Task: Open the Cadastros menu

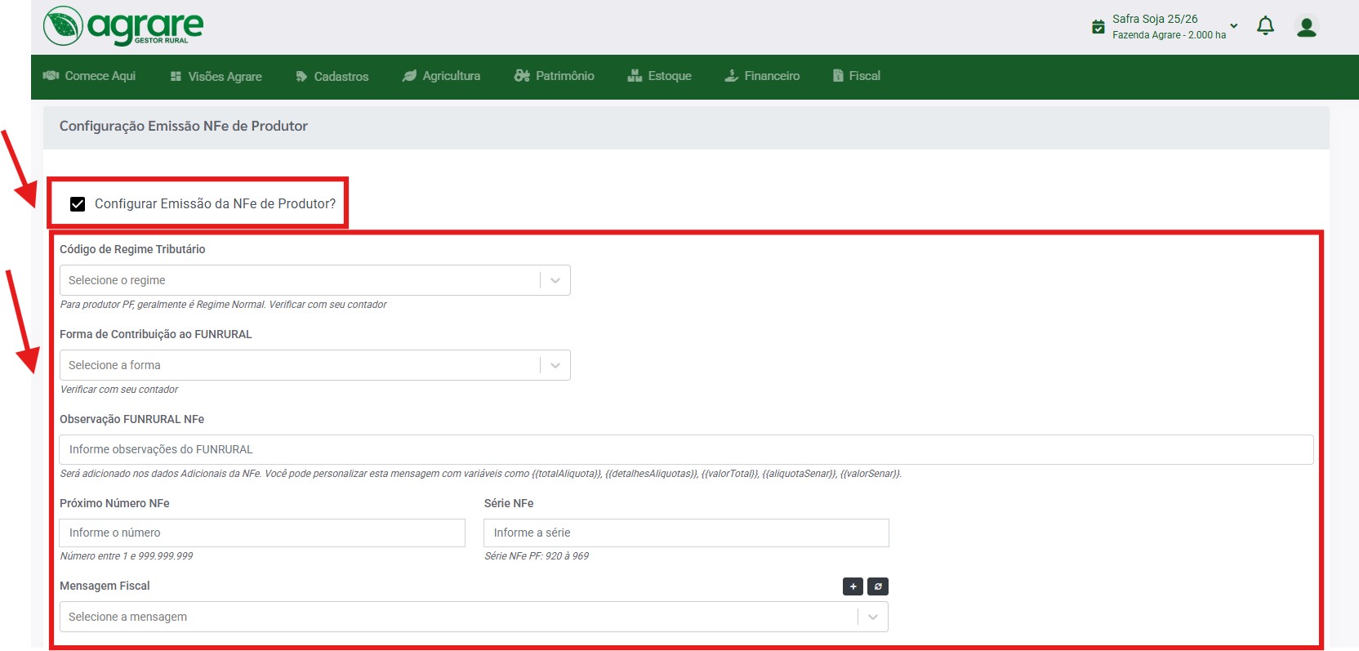Action: (332, 76)
